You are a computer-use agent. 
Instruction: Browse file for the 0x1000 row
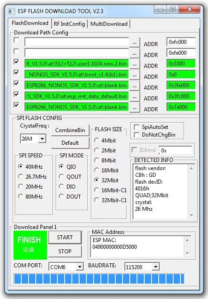135,64
